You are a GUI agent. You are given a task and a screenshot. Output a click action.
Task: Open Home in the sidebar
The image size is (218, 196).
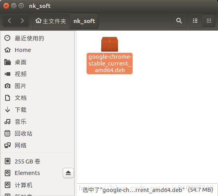tap(37, 50)
